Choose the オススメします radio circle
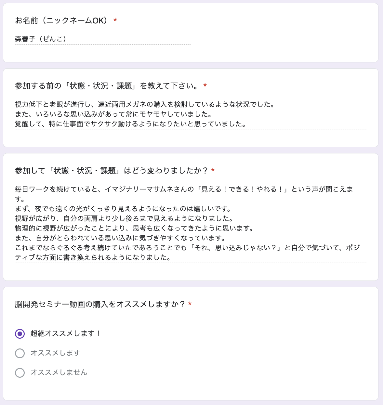The image size is (383, 405). tap(20, 353)
